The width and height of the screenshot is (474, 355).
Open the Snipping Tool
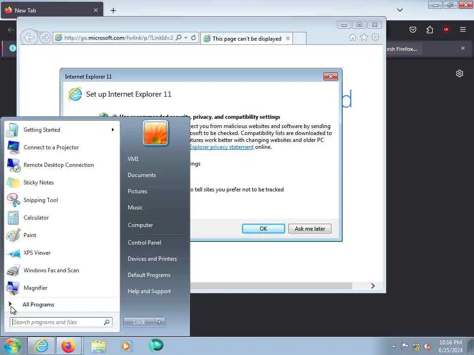(62, 200)
